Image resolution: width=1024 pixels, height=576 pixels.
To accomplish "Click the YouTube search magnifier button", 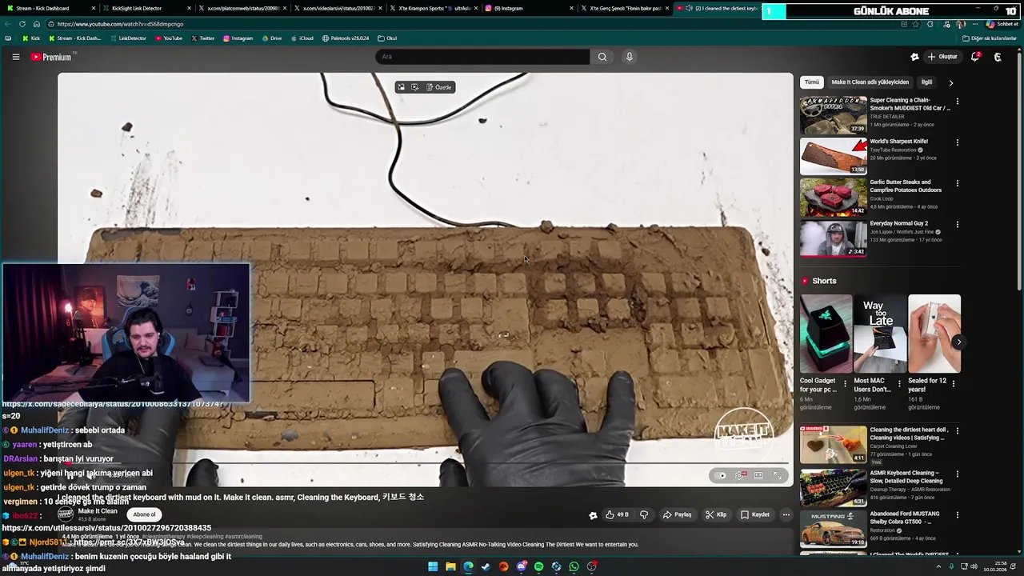I will [602, 57].
